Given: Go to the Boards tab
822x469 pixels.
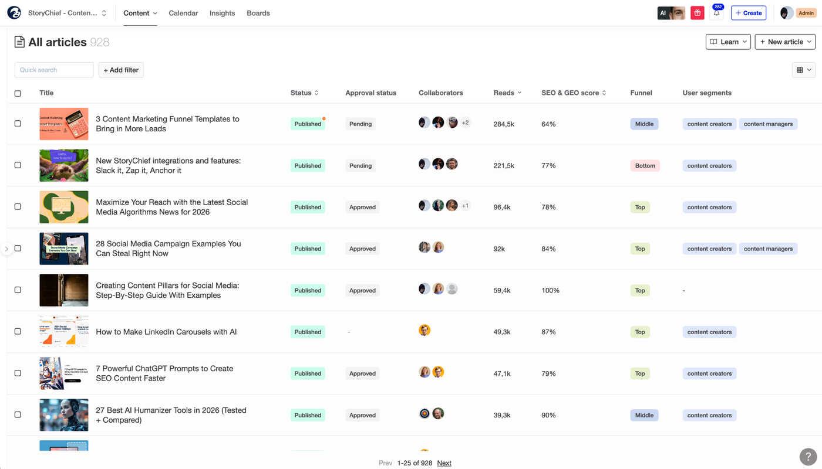Looking at the screenshot, I should pyautogui.click(x=258, y=13).
